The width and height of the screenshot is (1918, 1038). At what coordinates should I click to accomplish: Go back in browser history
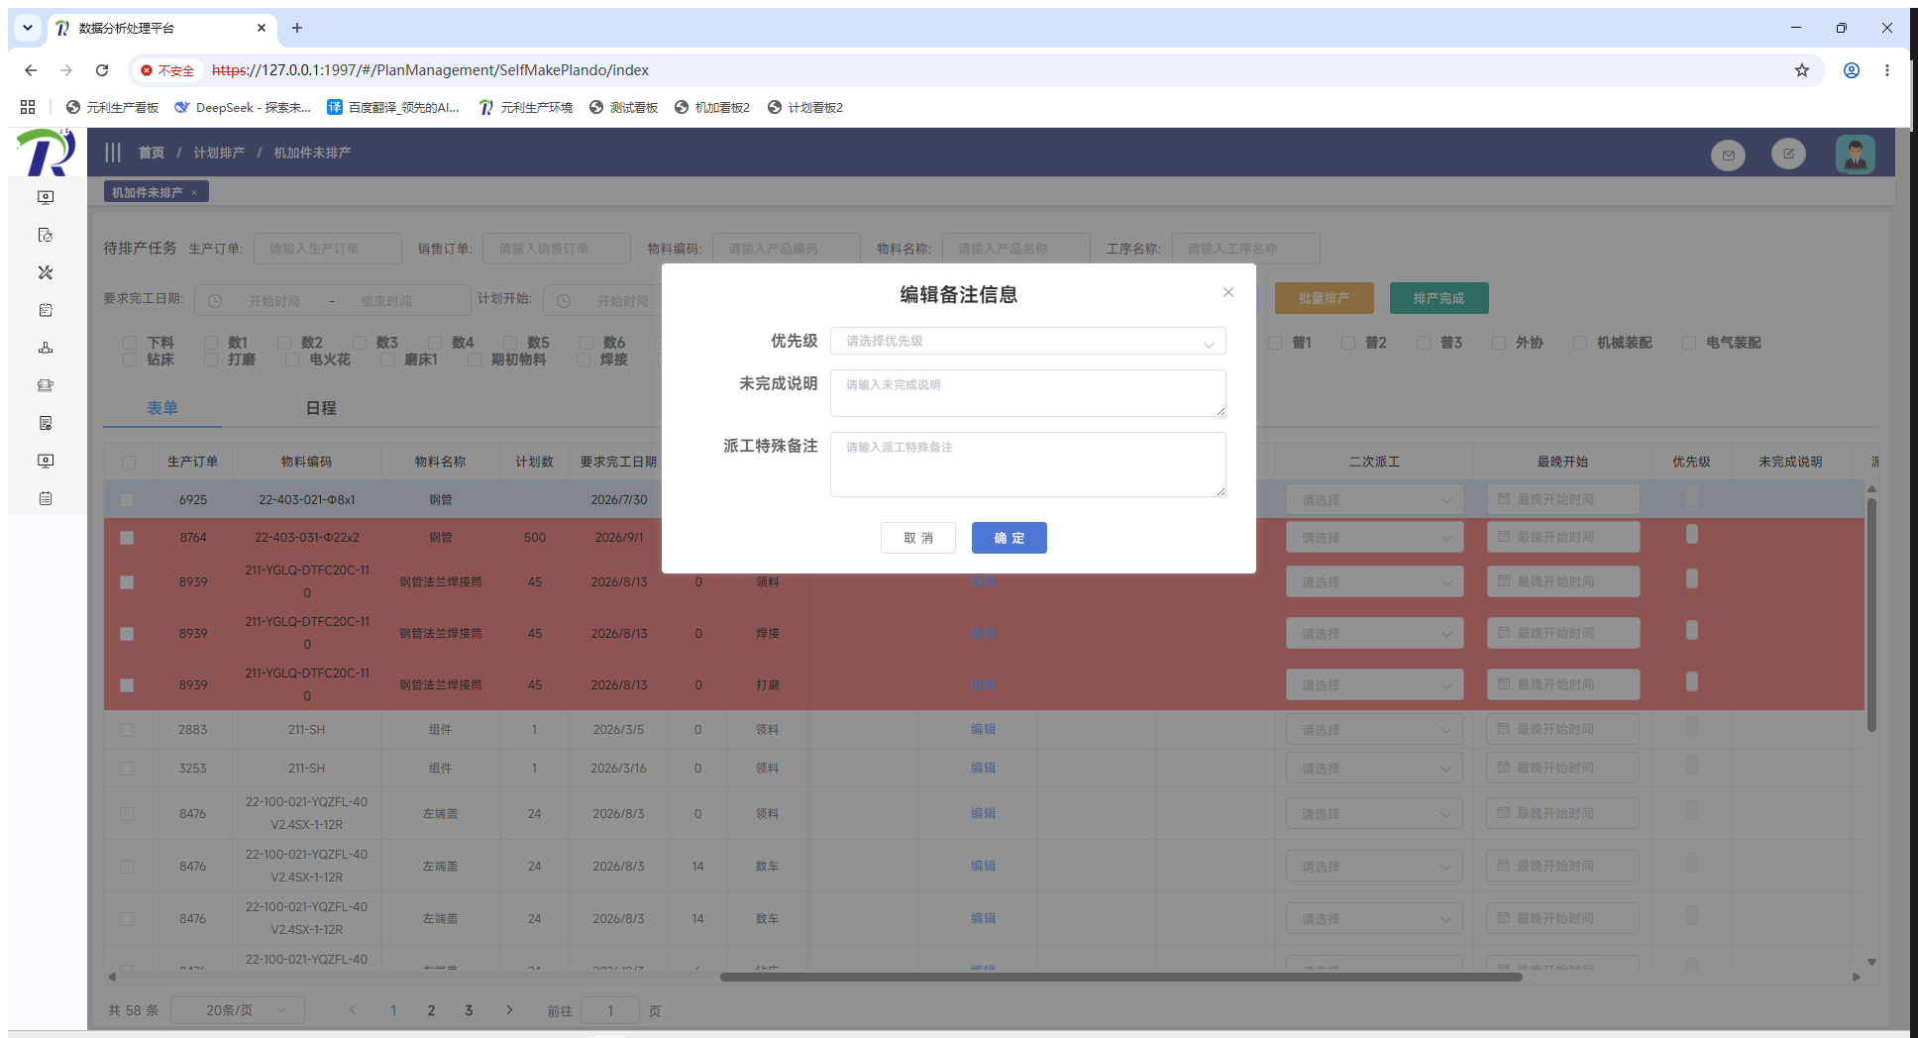(x=31, y=70)
